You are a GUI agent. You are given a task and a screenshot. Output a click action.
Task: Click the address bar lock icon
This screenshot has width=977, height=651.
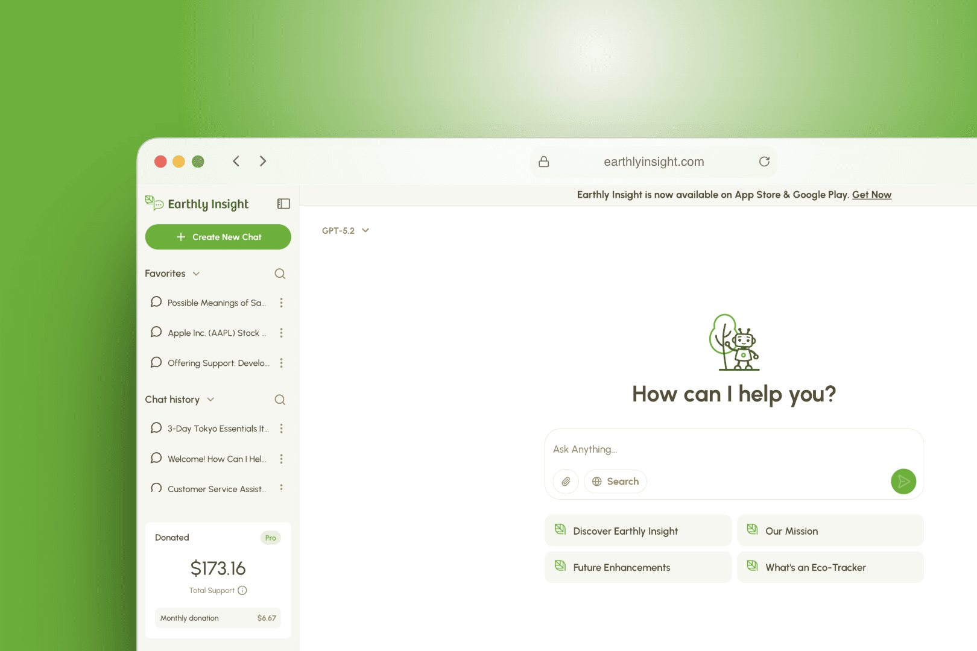(x=543, y=162)
